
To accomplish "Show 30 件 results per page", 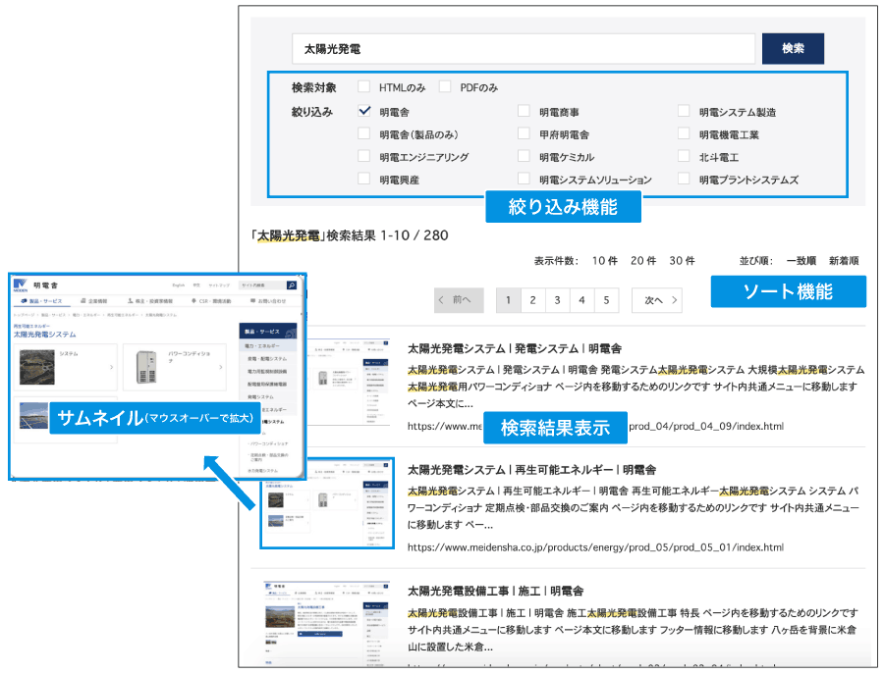I will pos(683,261).
